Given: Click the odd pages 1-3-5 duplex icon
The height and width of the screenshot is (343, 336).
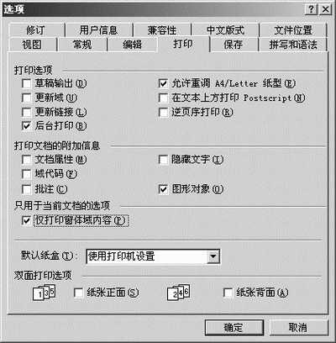Looking at the screenshot, I should click(44, 293).
